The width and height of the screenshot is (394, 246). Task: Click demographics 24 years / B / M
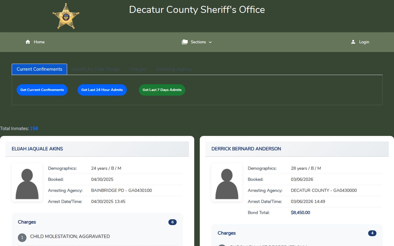coord(106,168)
